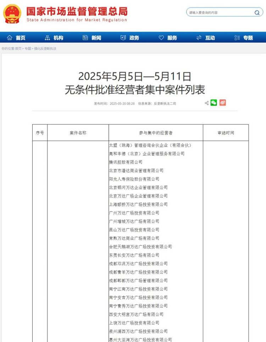Select row 北京市潘达商业管理有限公司
This screenshot has width=266, height=342.
[136, 170]
